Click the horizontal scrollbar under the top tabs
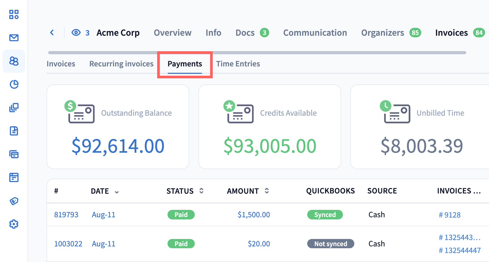This screenshot has height=262, width=489. tap(257, 53)
